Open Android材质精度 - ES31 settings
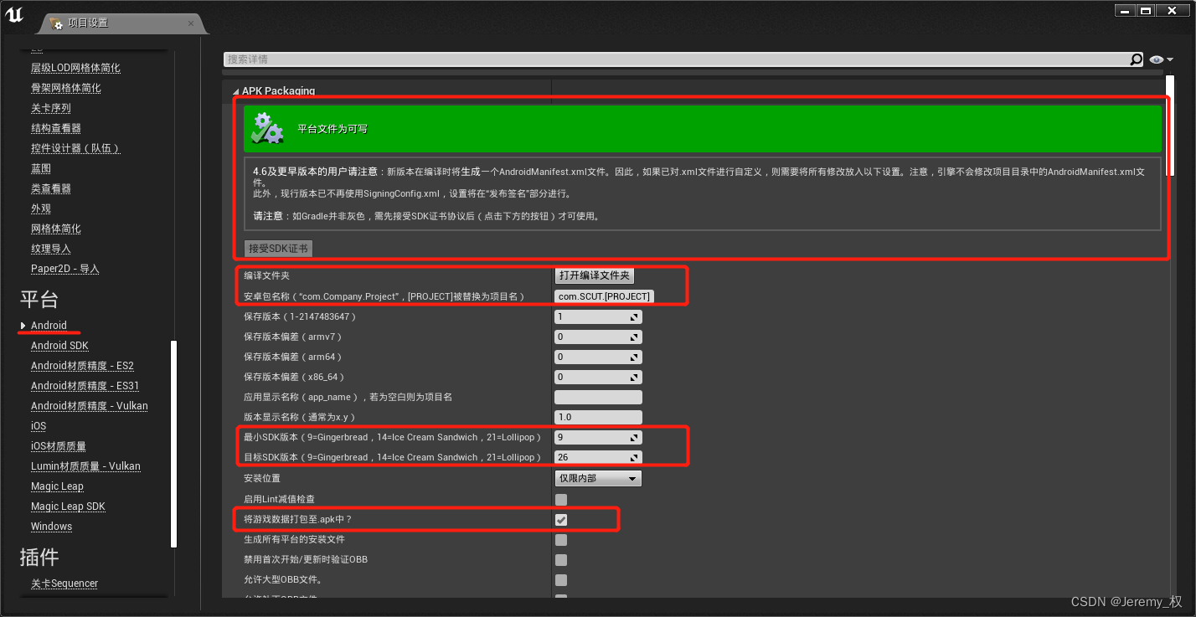Image resolution: width=1196 pixels, height=617 pixels. tap(85, 386)
